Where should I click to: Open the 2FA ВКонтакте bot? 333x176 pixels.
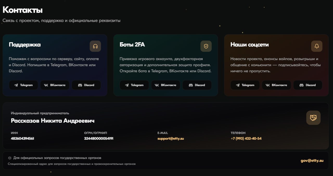[x=165, y=85]
